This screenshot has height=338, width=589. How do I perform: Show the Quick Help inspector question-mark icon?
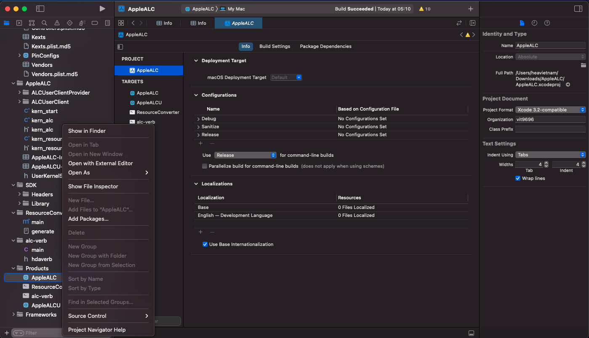[x=547, y=23]
